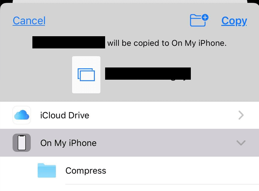The width and height of the screenshot is (259, 191).
Task: Select the blue Compress folder icon
Action: [x=47, y=170]
